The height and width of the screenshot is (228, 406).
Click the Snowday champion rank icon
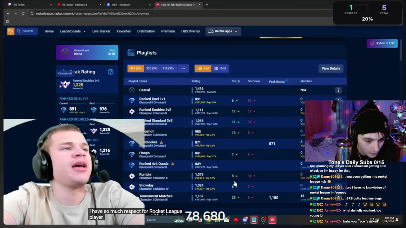tap(132, 187)
